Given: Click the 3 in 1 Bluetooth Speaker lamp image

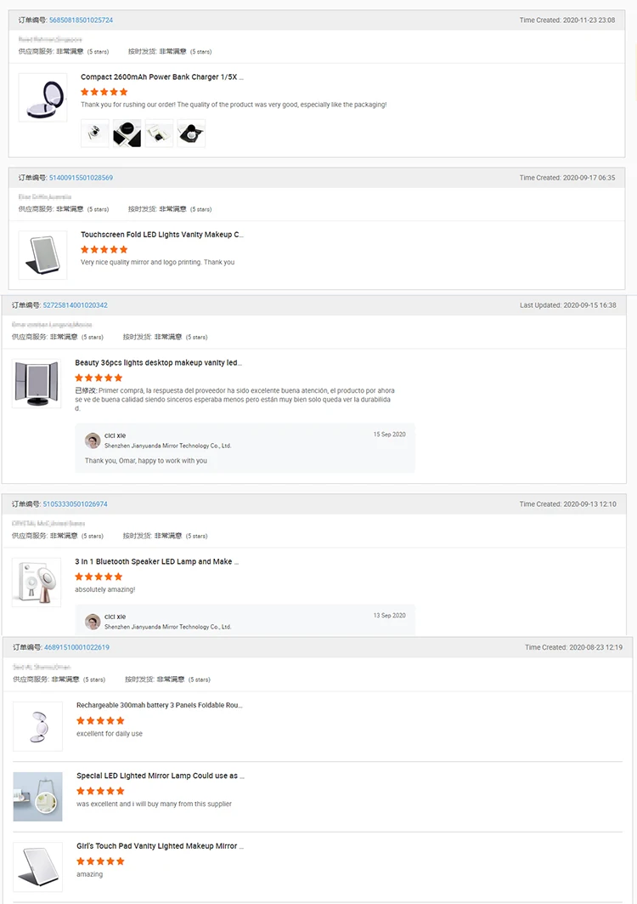Looking at the screenshot, I should pos(37,582).
